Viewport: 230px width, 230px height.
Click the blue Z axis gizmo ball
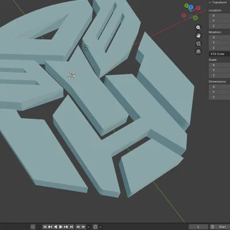pyautogui.click(x=191, y=7)
